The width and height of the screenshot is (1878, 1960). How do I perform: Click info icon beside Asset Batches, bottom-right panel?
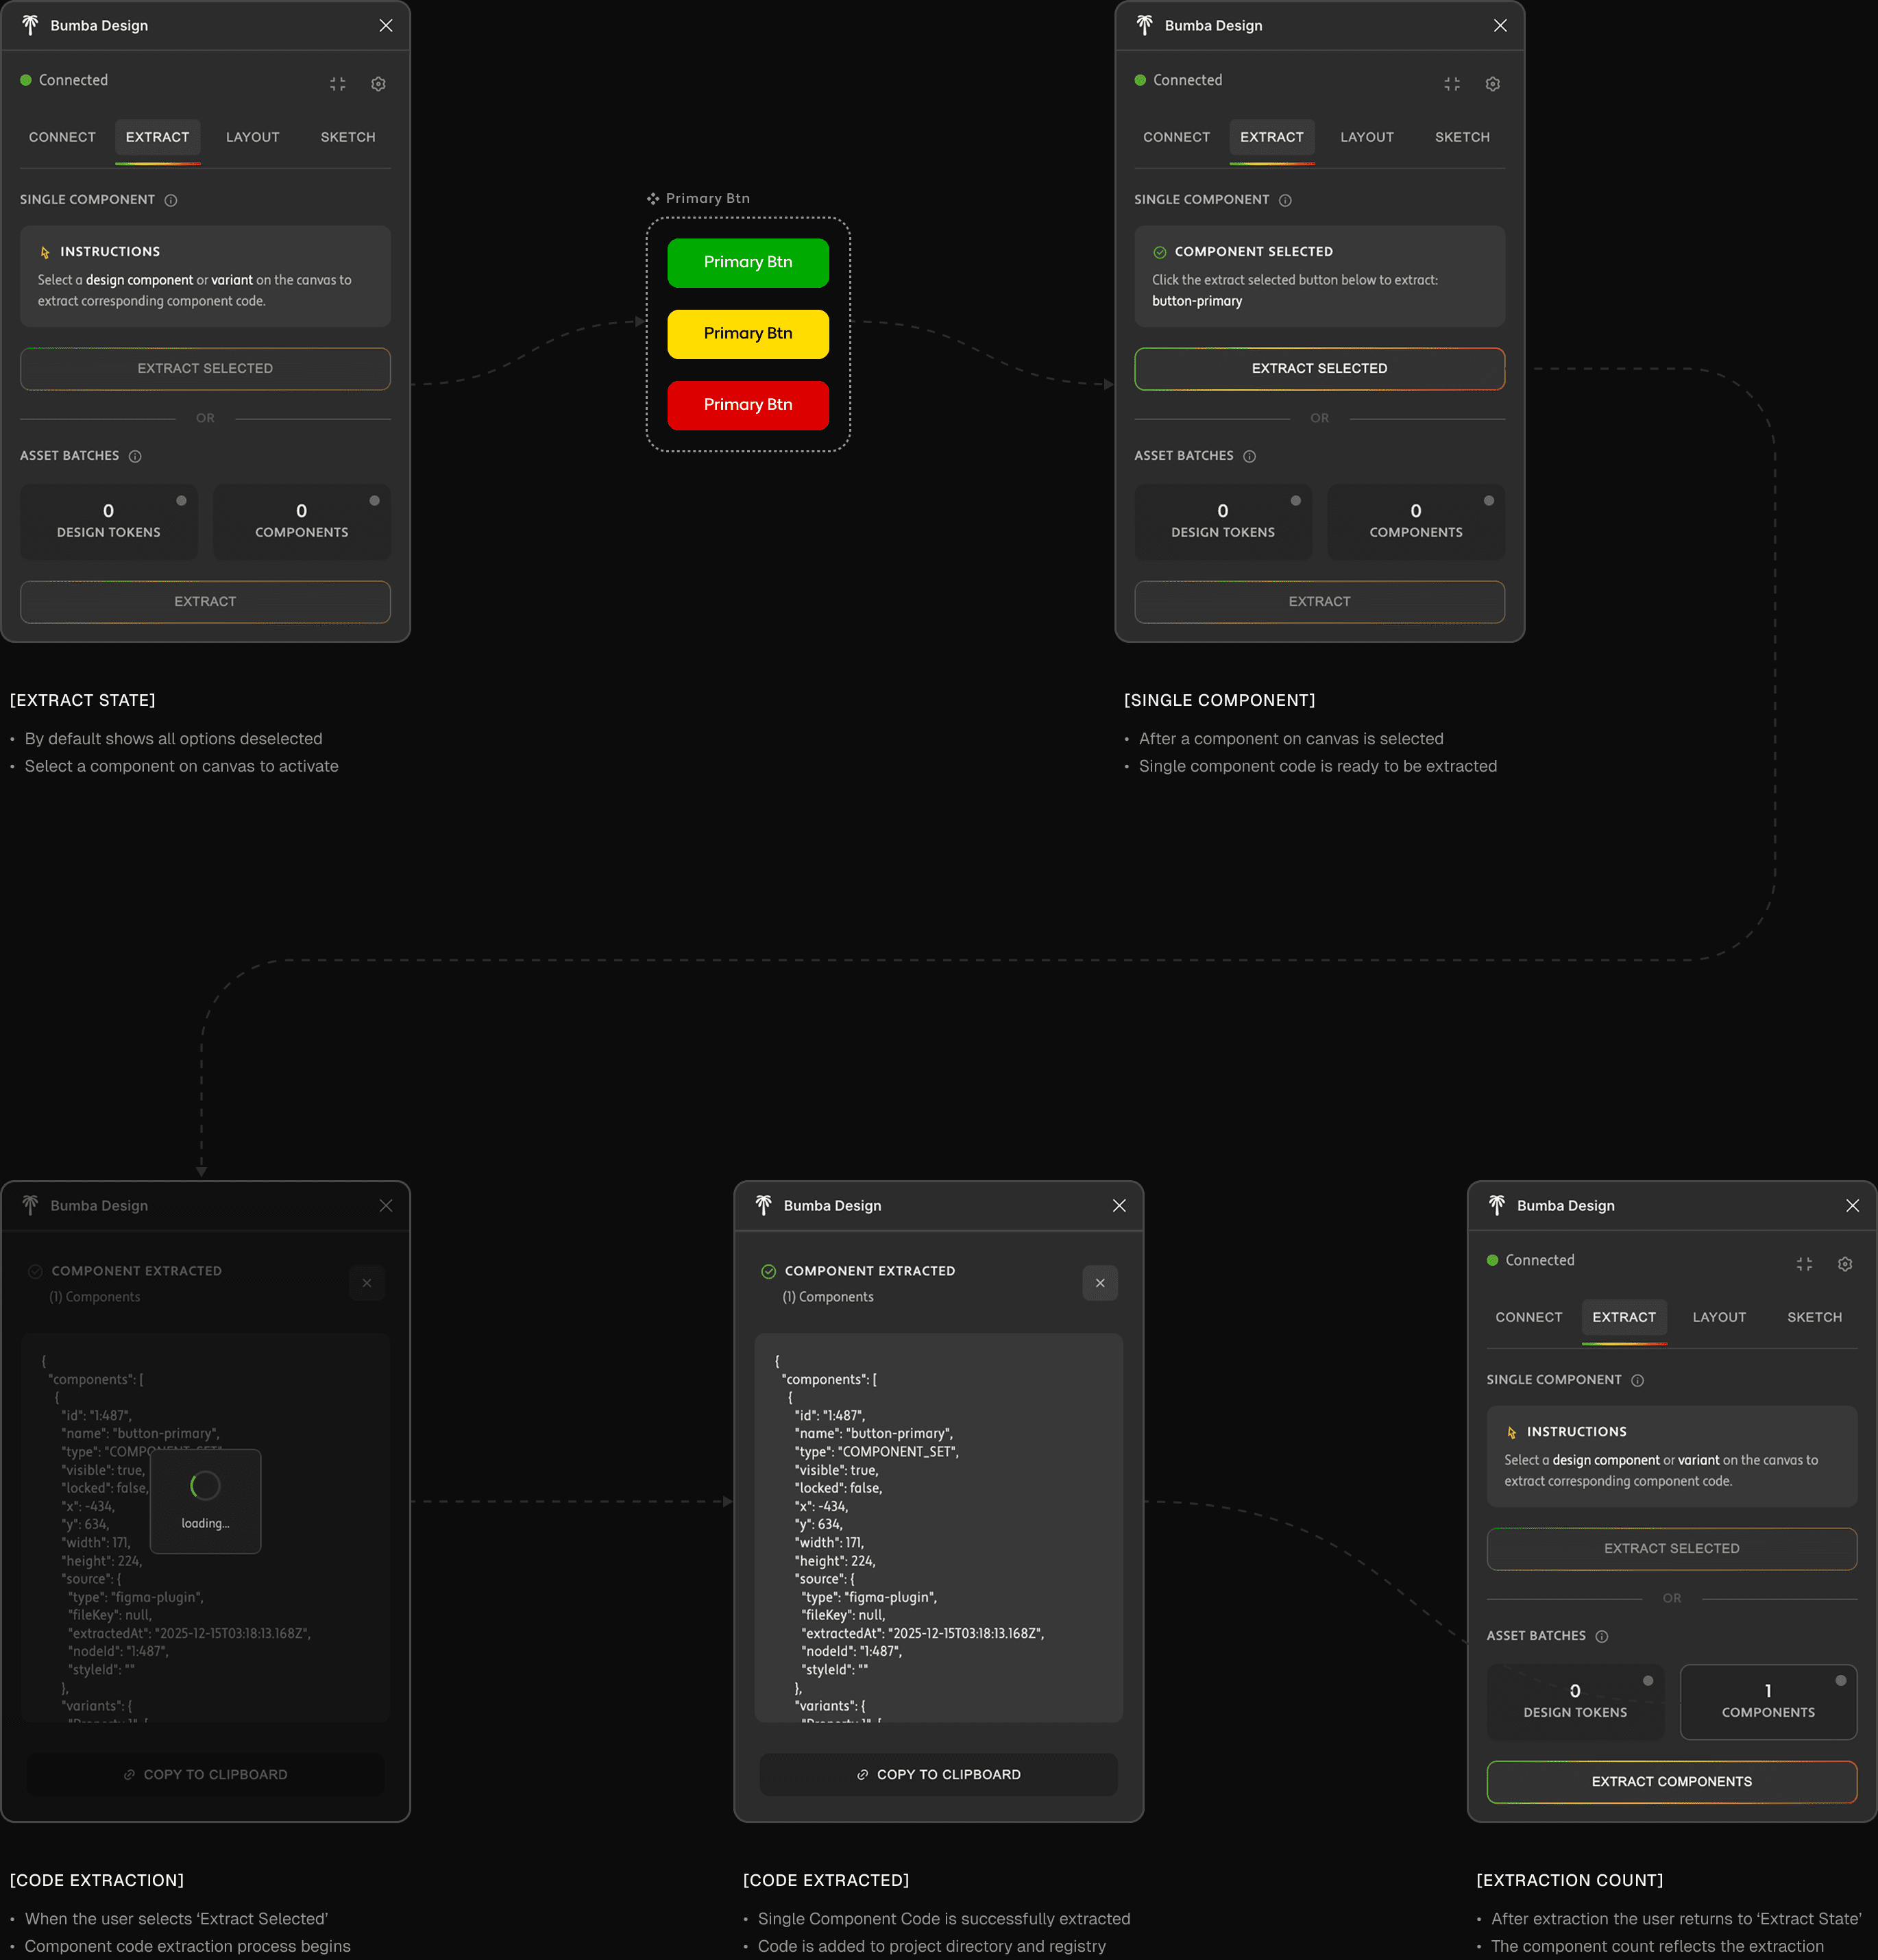click(1602, 1636)
